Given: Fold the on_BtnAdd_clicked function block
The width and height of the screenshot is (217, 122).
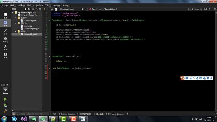Looking at the screenshot, I should click(x=50, y=68).
